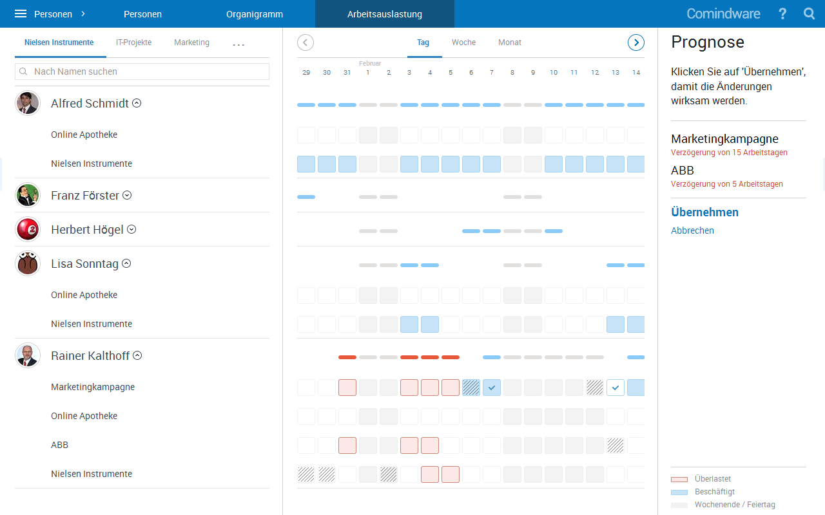Select hatched ABB cell on day 13
Image resolution: width=825 pixels, height=515 pixels.
coord(616,445)
